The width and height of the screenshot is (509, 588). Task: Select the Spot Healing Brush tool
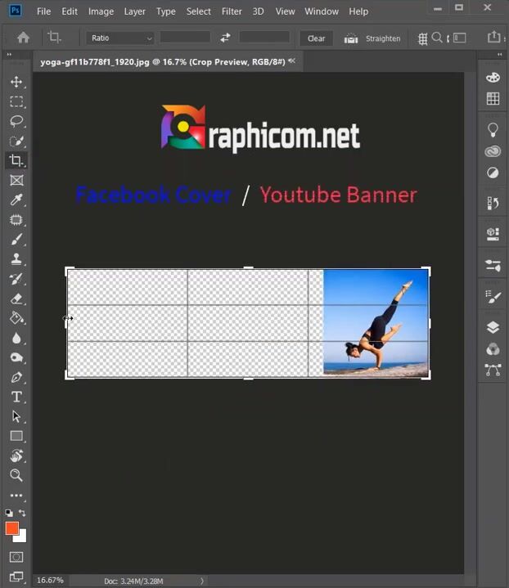pyautogui.click(x=16, y=220)
